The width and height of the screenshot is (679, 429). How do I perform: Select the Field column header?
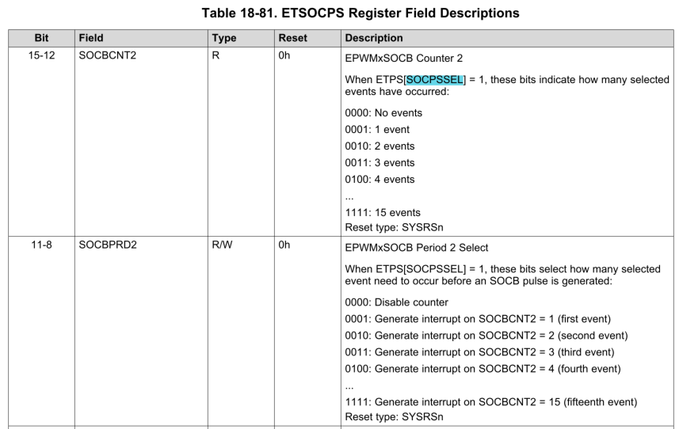(x=91, y=38)
